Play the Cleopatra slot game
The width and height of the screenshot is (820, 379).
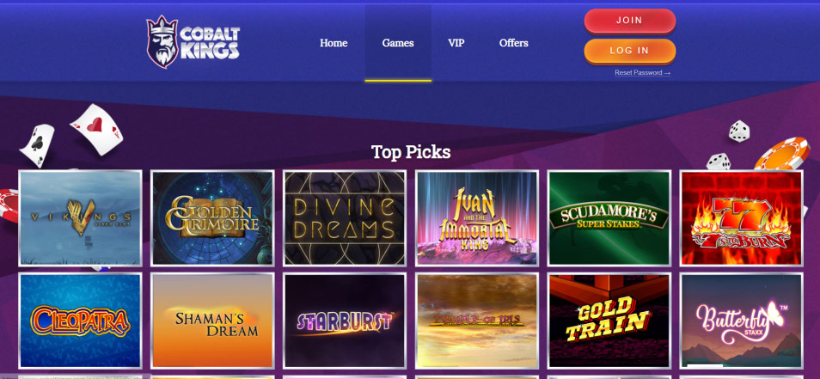pyautogui.click(x=80, y=321)
